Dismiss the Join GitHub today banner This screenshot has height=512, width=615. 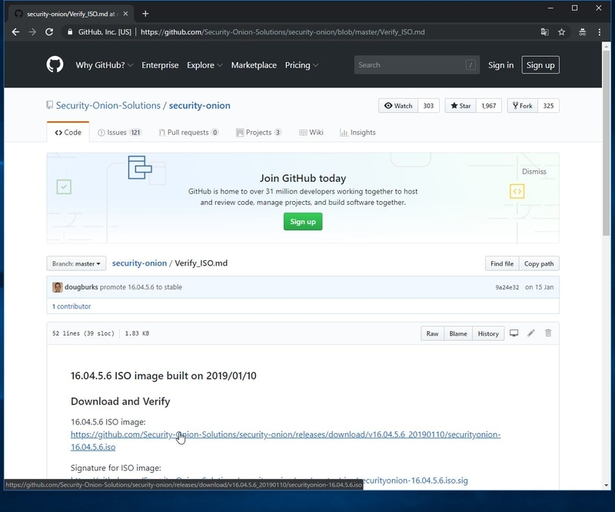[x=534, y=172]
